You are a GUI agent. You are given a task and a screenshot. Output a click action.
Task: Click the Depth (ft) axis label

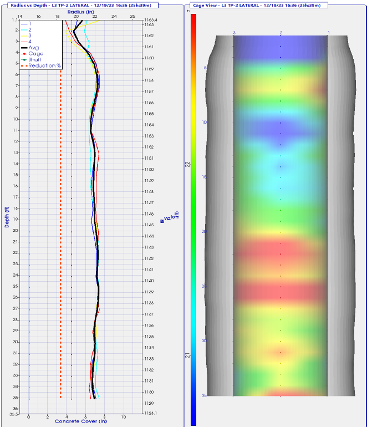[x=7, y=217]
